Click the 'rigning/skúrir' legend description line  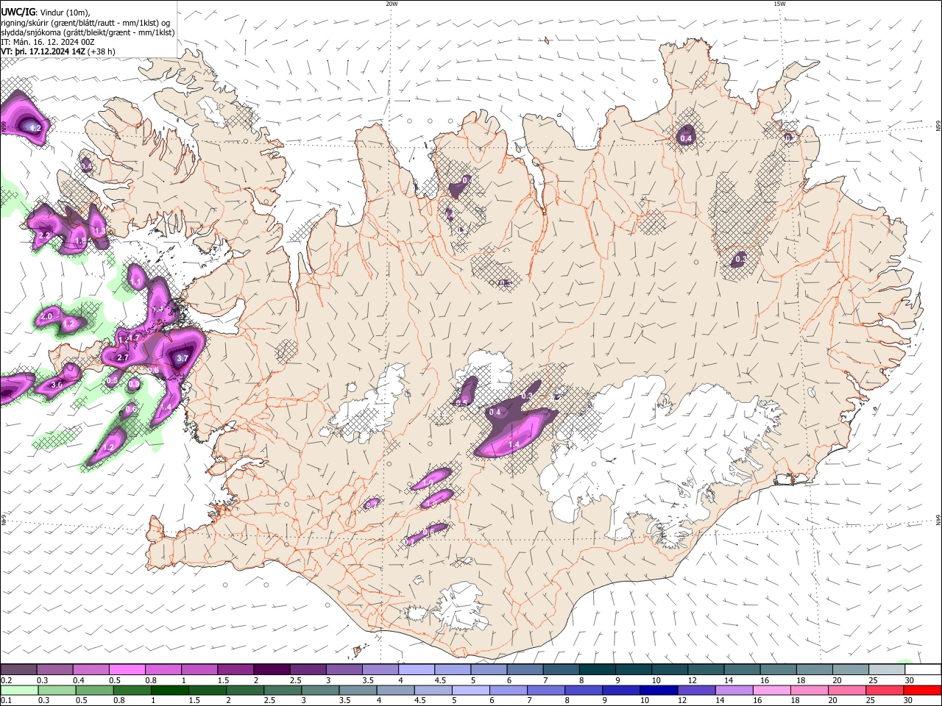coord(85,22)
